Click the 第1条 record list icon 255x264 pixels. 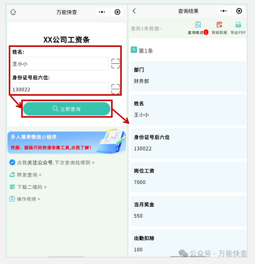(x=134, y=50)
